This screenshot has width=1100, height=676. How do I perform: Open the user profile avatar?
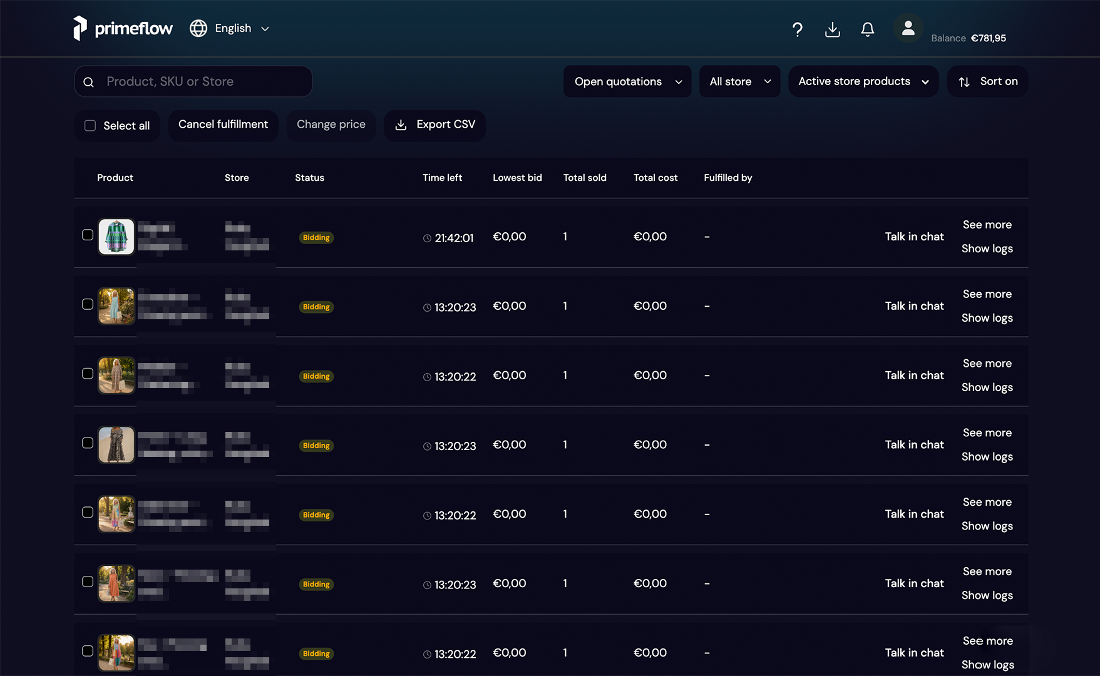908,28
